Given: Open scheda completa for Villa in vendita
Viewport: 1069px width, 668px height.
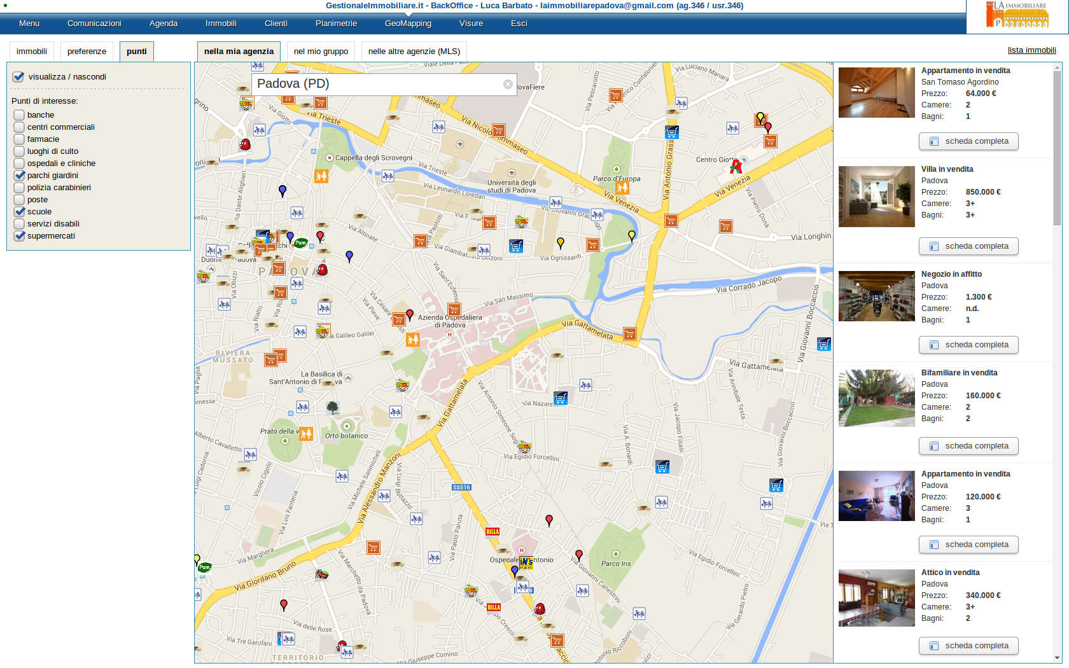Looking at the screenshot, I should click(968, 246).
